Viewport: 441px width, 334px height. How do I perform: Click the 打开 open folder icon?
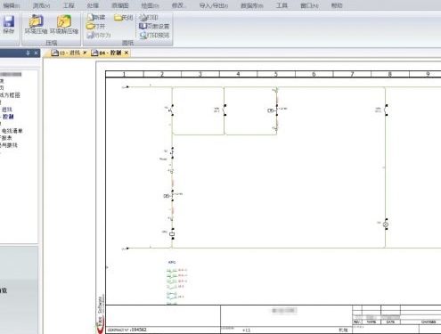pos(90,26)
